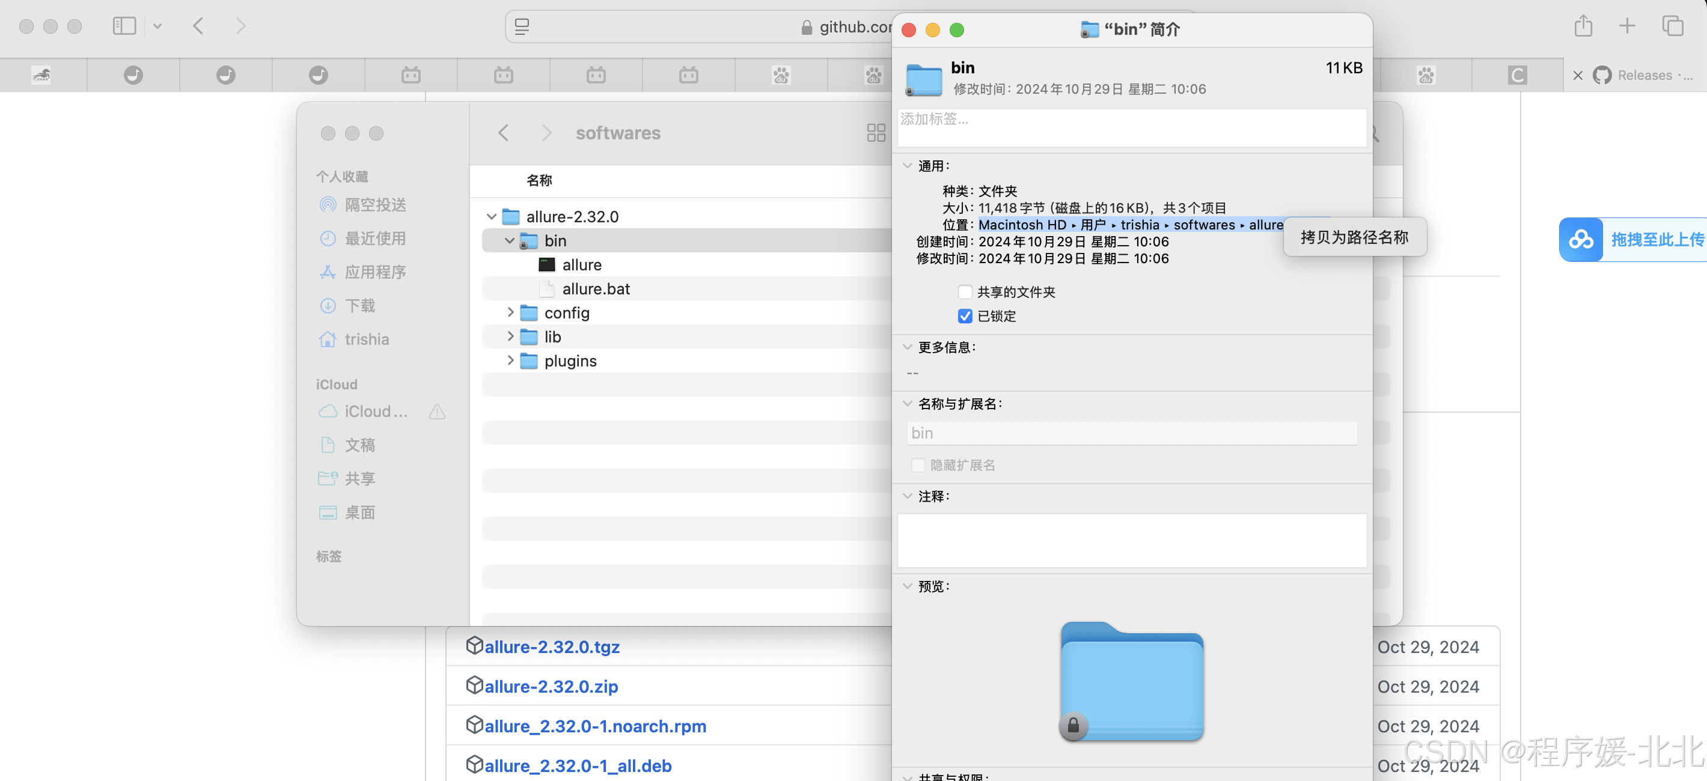Viewport: 1707px width, 781px height.
Task: Expand the config folder
Action: click(x=510, y=312)
